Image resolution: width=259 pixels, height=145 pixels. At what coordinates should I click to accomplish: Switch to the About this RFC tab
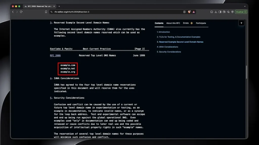coord(173,23)
